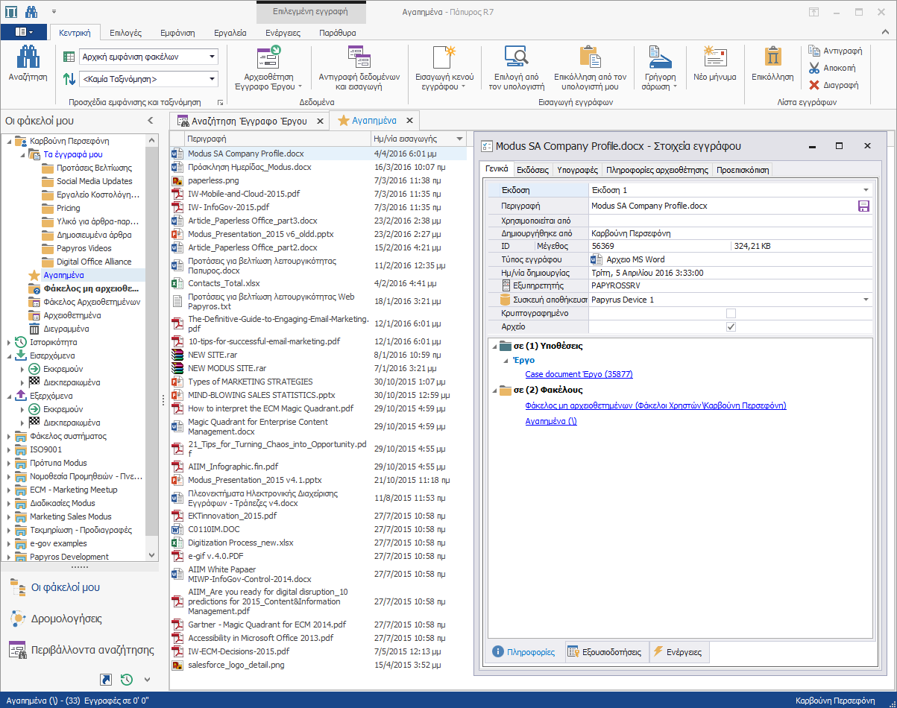Click sort arrows icon beside Καμία Ταξινόμηση
The height and width of the screenshot is (708, 897).
(x=69, y=78)
